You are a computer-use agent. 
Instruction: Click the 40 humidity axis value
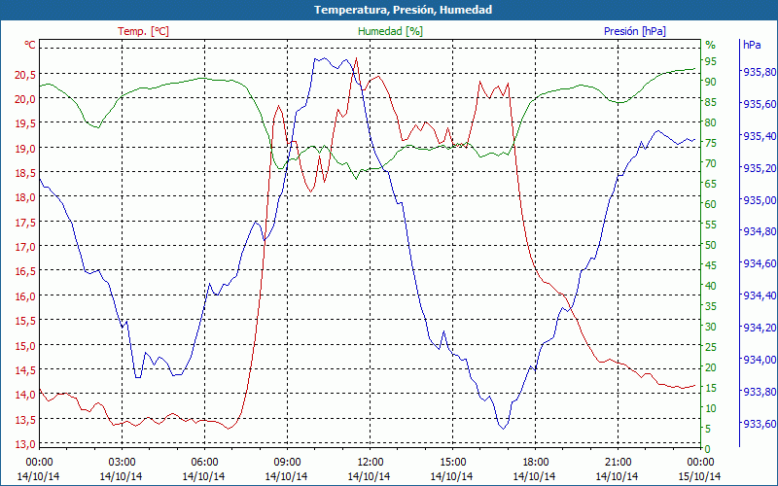click(x=711, y=286)
